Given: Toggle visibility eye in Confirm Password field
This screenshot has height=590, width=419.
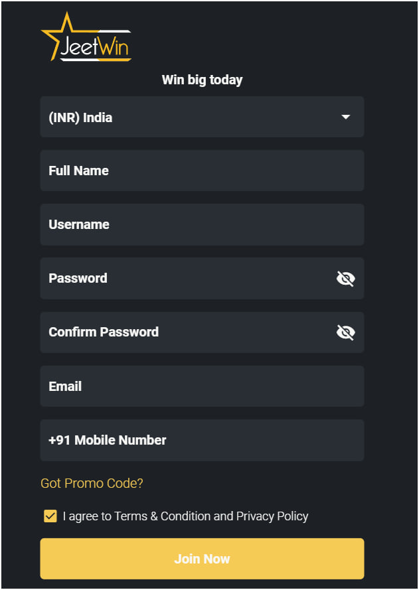Looking at the screenshot, I should tap(345, 332).
